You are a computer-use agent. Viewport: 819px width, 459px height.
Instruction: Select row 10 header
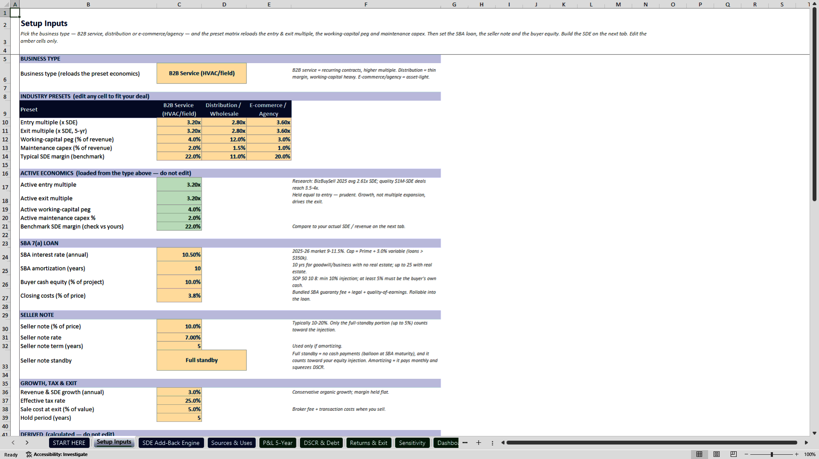pyautogui.click(x=5, y=122)
